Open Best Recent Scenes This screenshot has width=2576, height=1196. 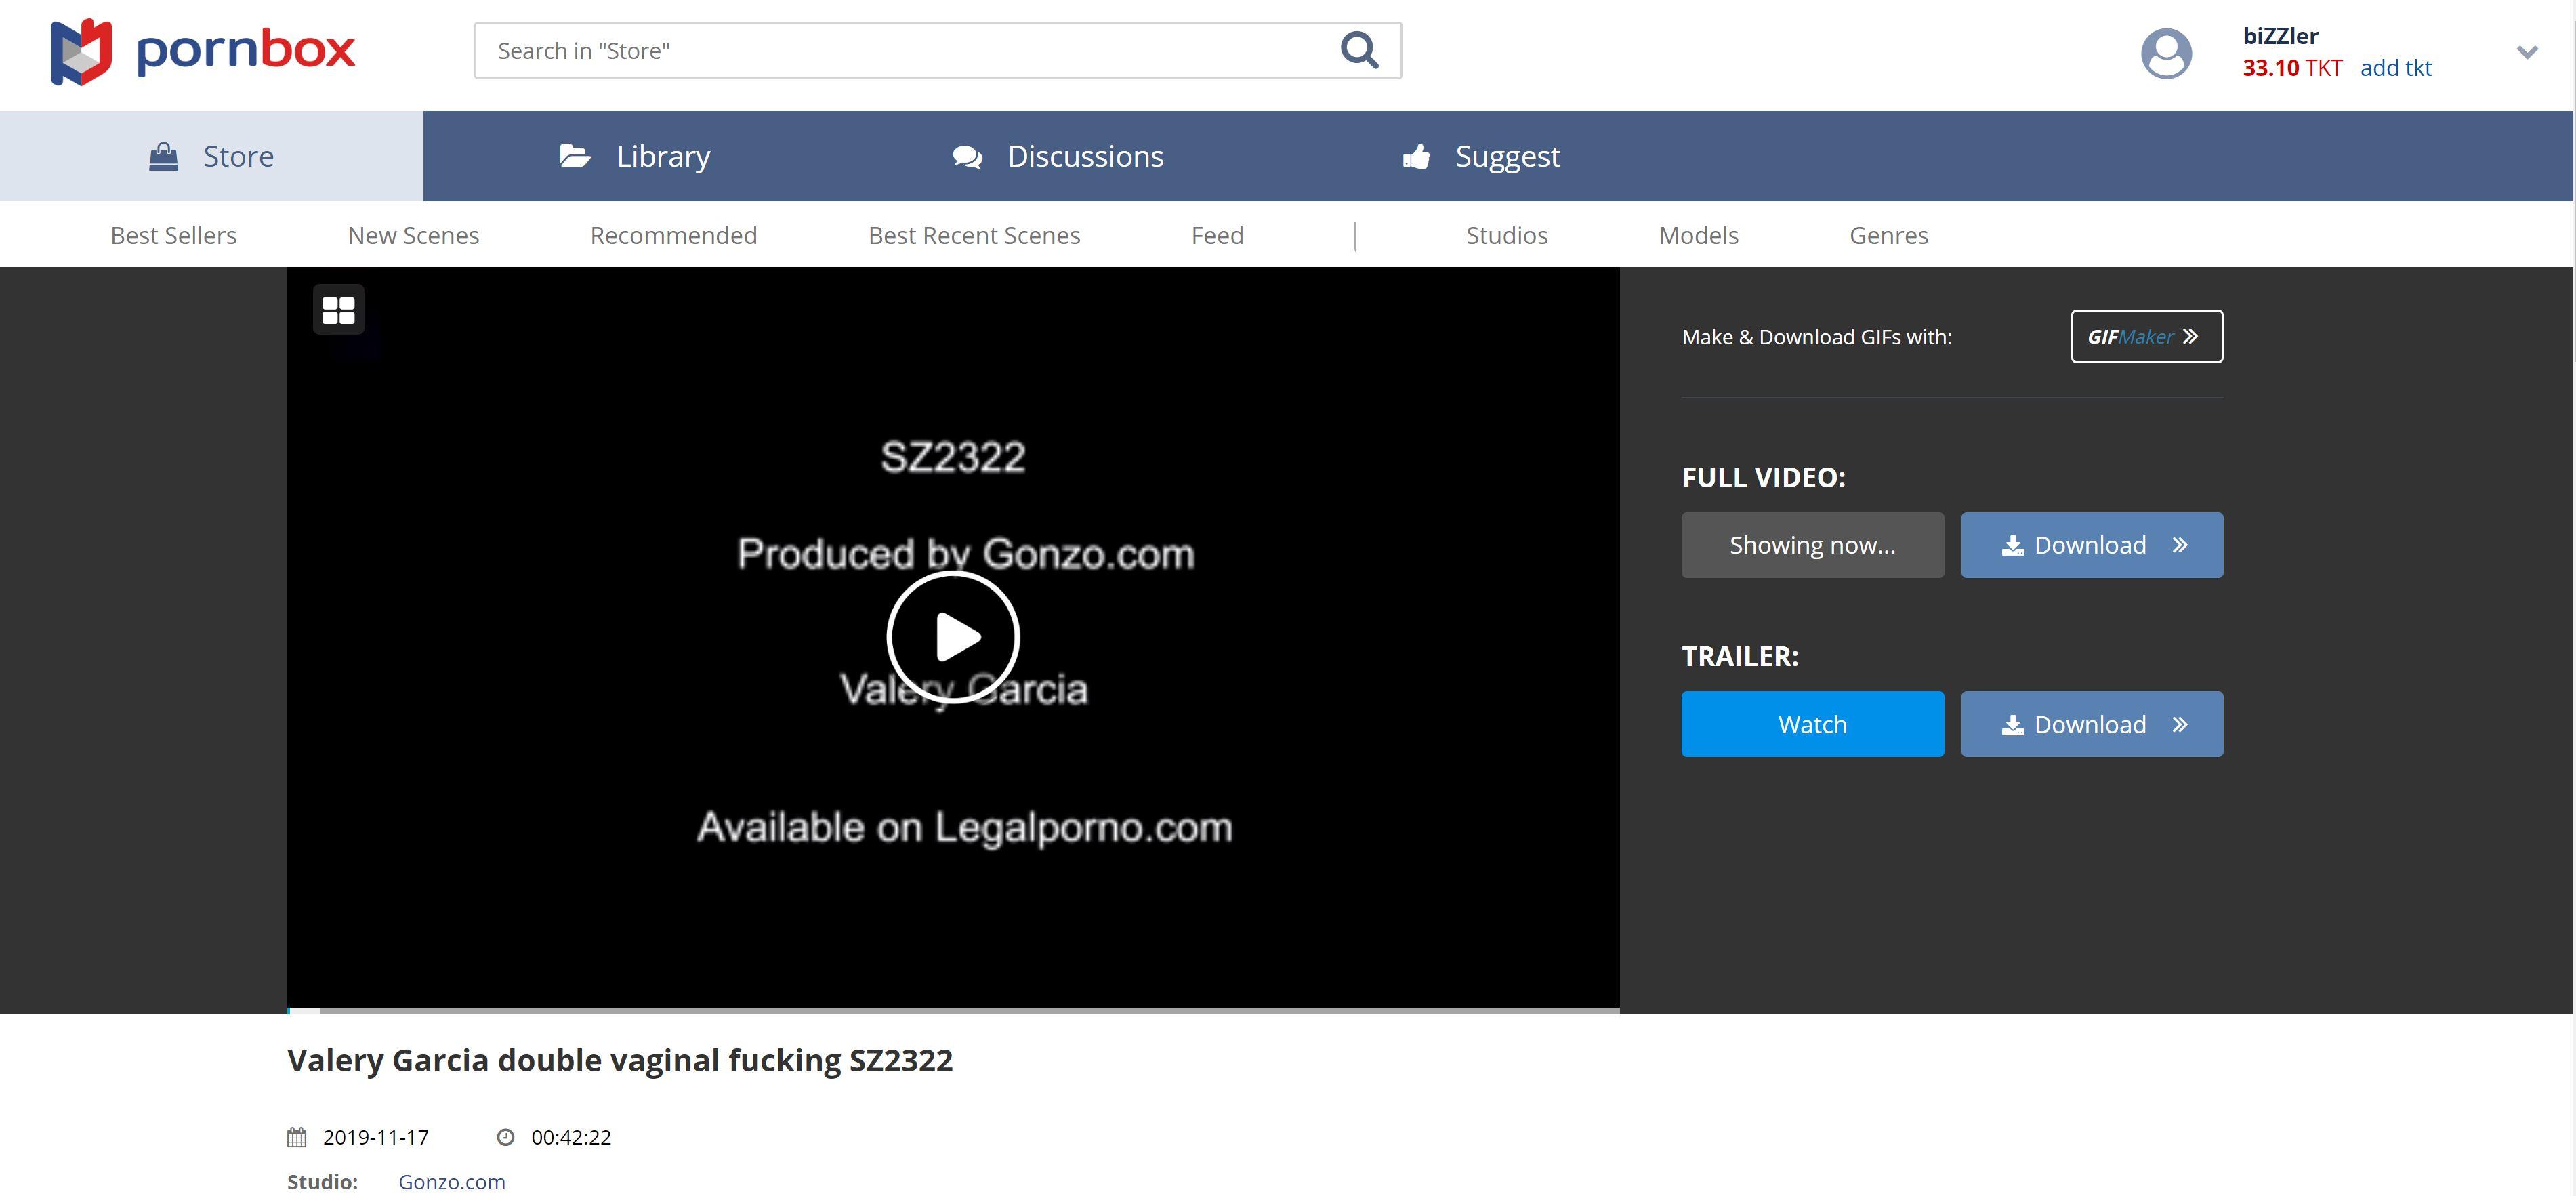pyautogui.click(x=974, y=235)
